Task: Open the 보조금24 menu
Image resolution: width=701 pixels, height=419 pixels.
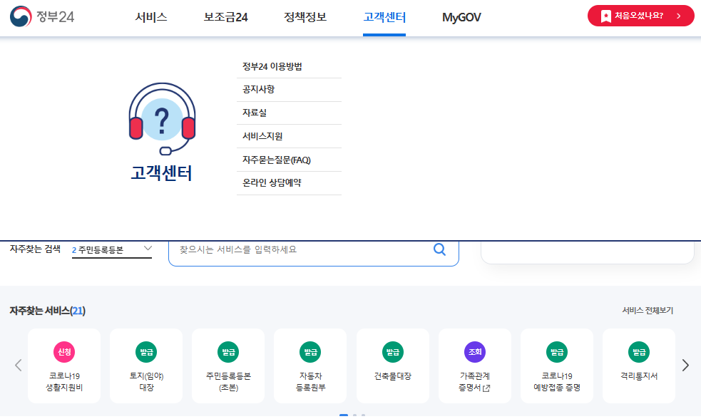Action: pyautogui.click(x=225, y=17)
